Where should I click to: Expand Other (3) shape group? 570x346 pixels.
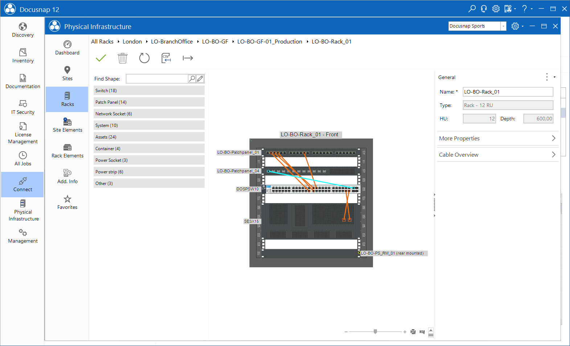(149, 183)
